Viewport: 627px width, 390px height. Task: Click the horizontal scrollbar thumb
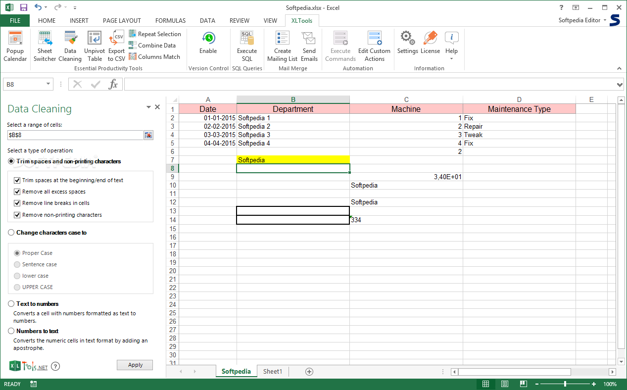515,372
